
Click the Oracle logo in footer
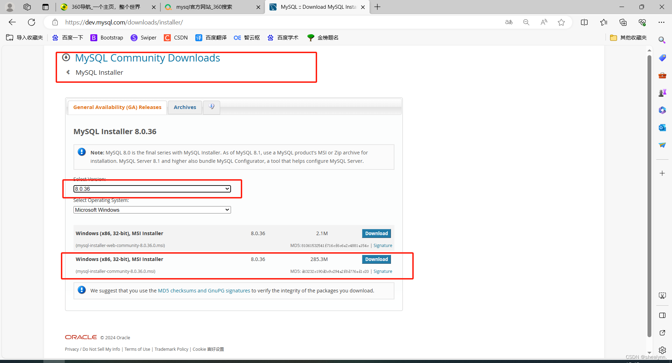[81, 337]
